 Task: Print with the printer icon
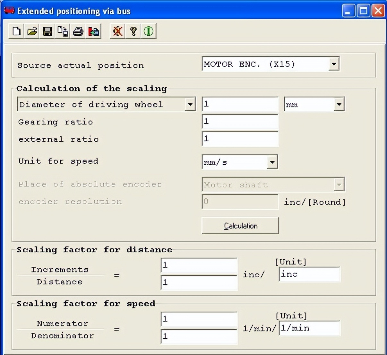tap(78, 31)
